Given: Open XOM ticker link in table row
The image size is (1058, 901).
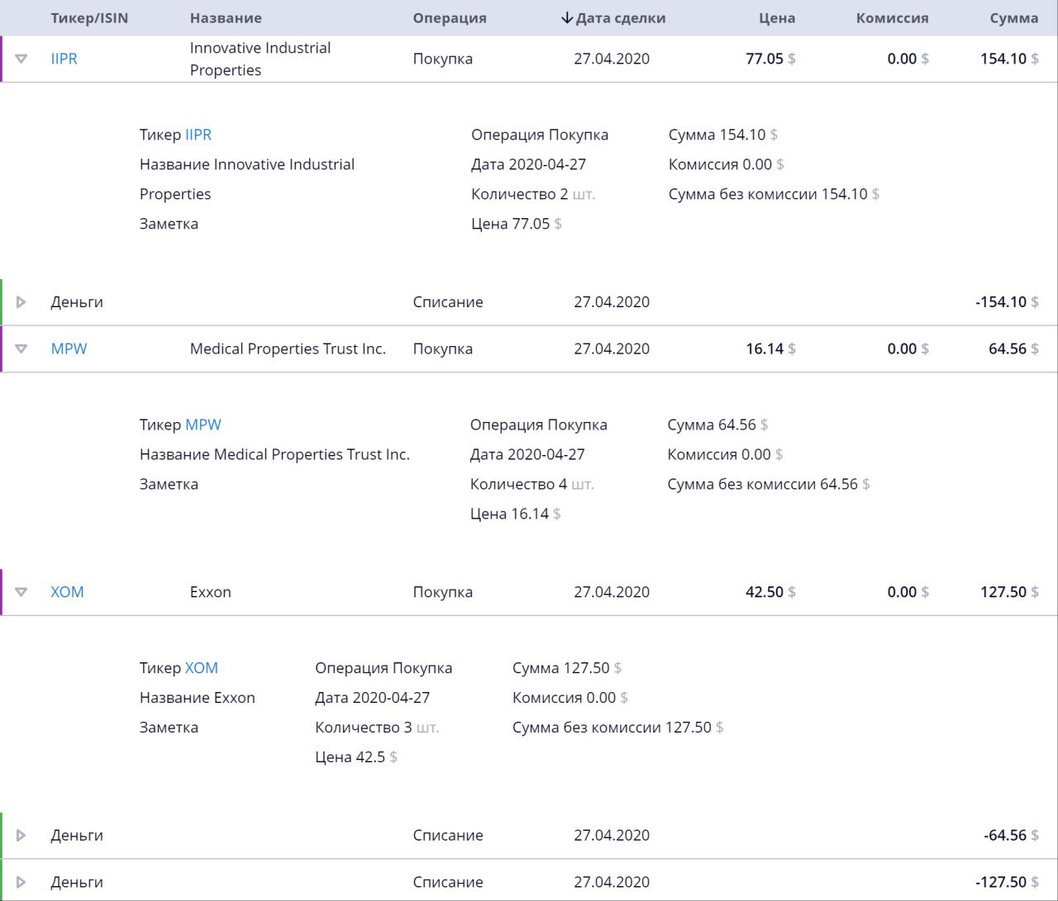Looking at the screenshot, I should [x=67, y=592].
